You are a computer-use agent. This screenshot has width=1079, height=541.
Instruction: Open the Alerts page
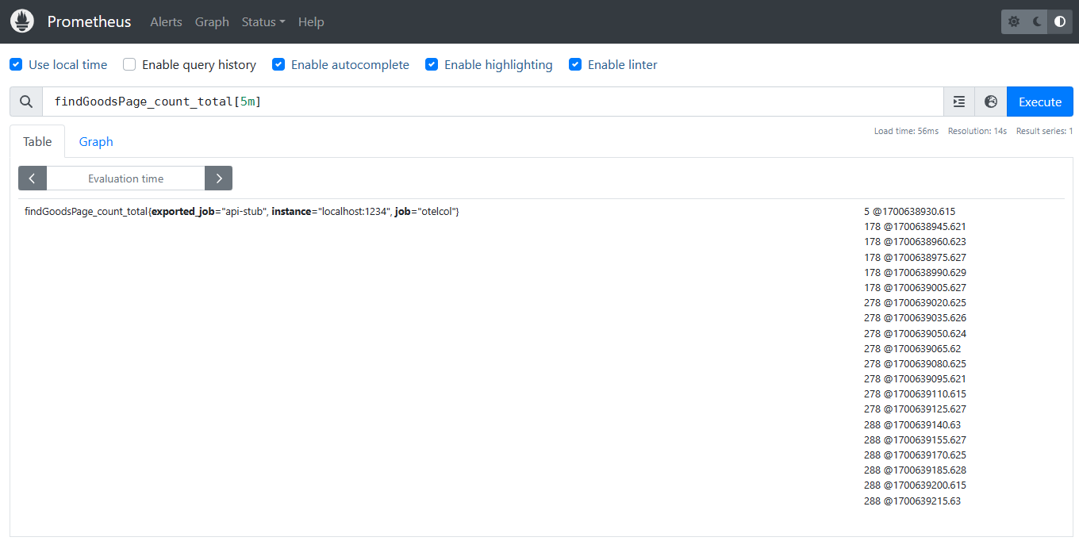(x=166, y=21)
